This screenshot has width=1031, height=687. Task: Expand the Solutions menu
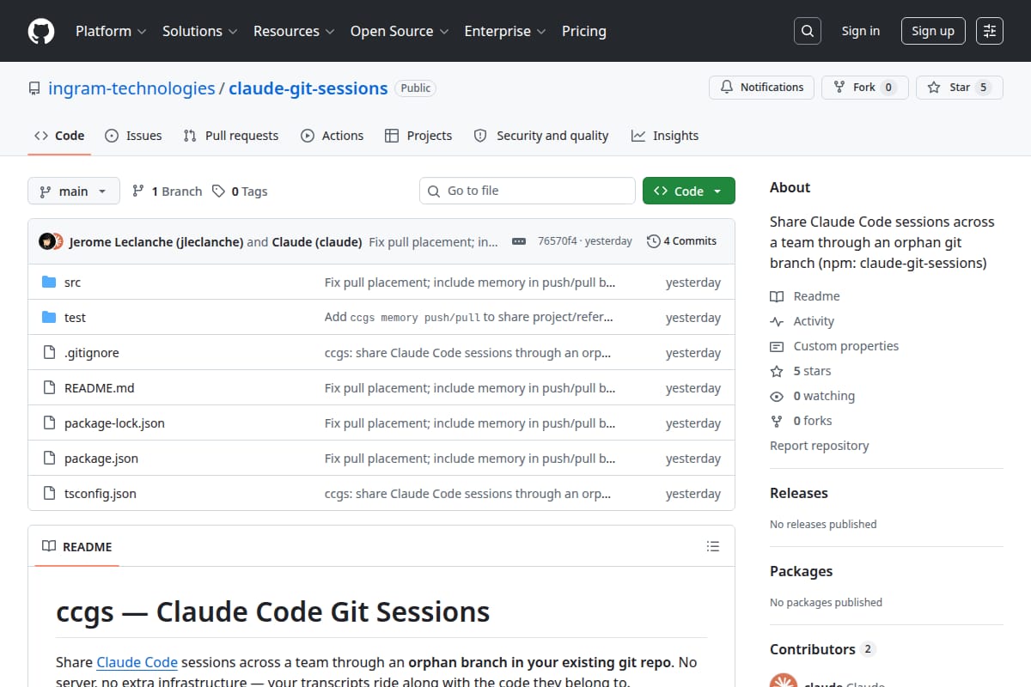coord(199,31)
